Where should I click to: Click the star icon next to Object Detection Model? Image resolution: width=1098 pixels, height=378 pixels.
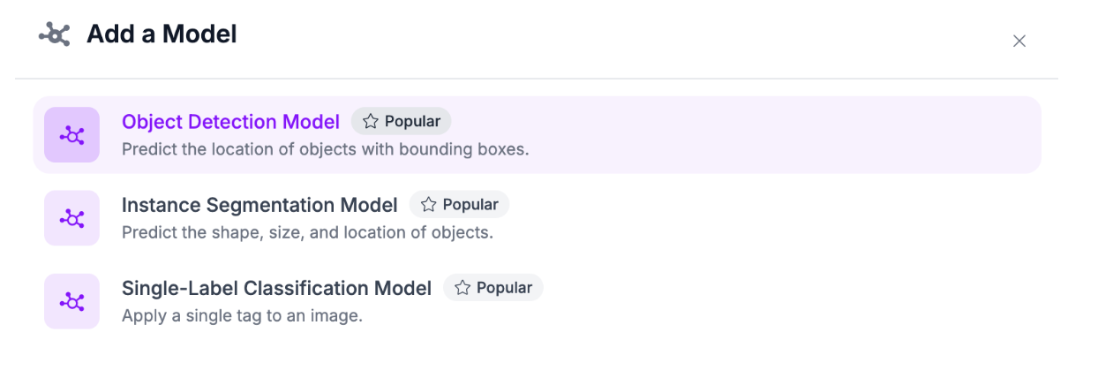point(371,121)
